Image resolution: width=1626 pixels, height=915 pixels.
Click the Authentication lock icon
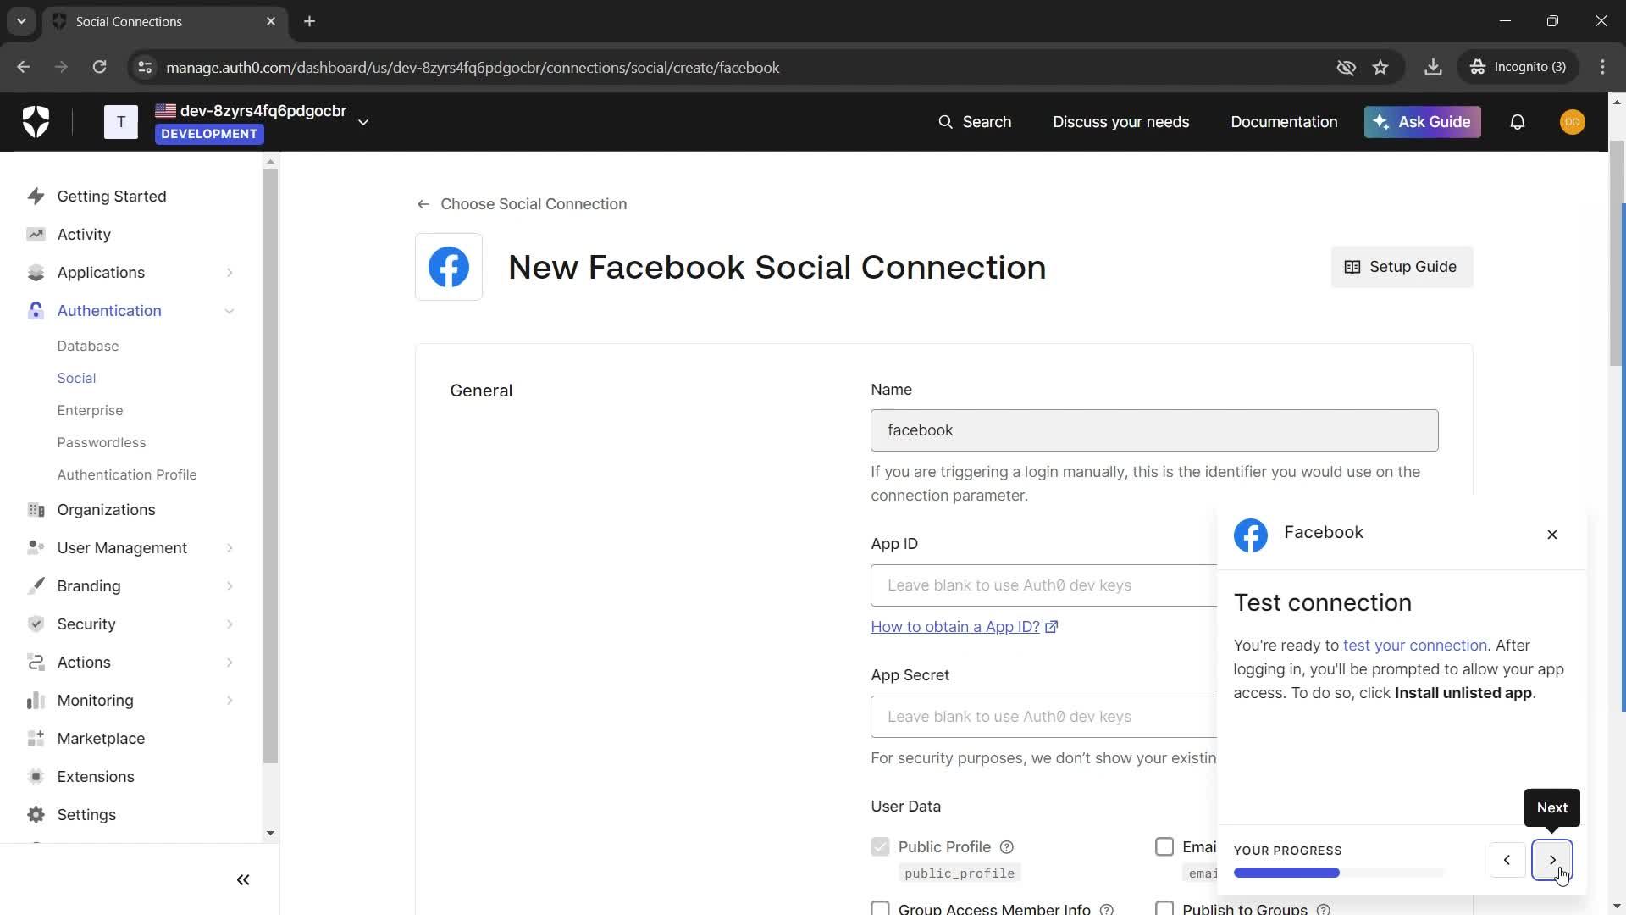36,311
